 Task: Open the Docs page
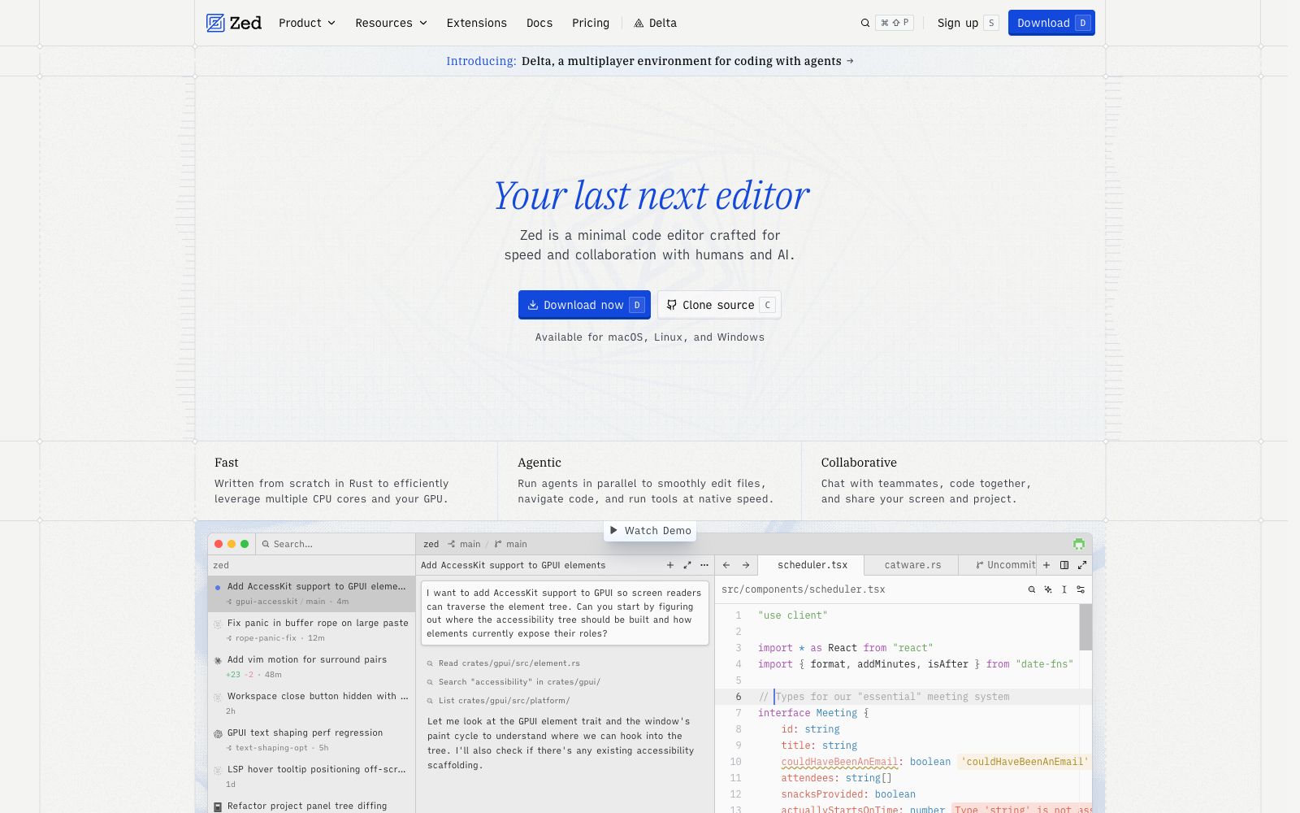(539, 23)
